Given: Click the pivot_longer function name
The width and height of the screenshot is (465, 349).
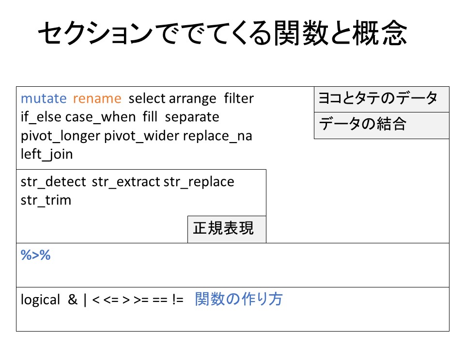Looking at the screenshot, I should click(x=60, y=136).
